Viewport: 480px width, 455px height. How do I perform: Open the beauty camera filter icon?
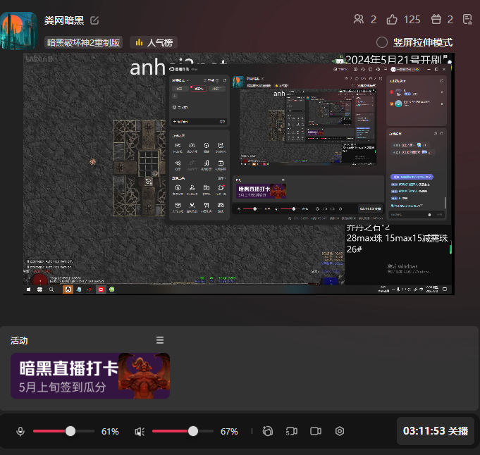[268, 431]
